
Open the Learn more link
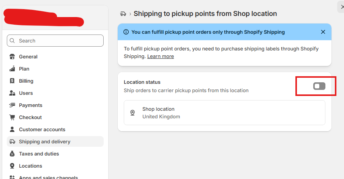[161, 56]
